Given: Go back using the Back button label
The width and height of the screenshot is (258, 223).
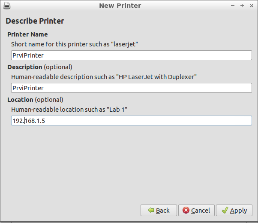Looking at the screenshot, I should click(x=163, y=211).
